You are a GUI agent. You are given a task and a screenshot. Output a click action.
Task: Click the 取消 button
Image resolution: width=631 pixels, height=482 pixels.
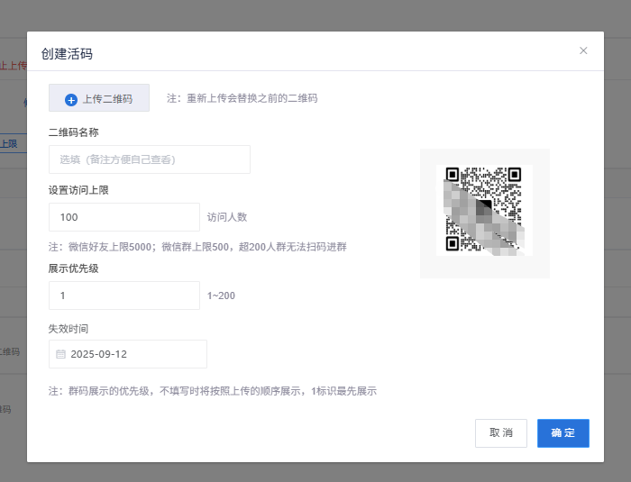pos(501,433)
